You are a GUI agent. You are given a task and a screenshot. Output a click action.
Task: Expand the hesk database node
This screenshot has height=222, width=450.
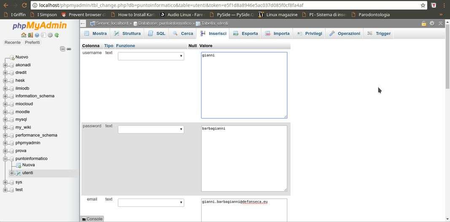tap(5, 81)
